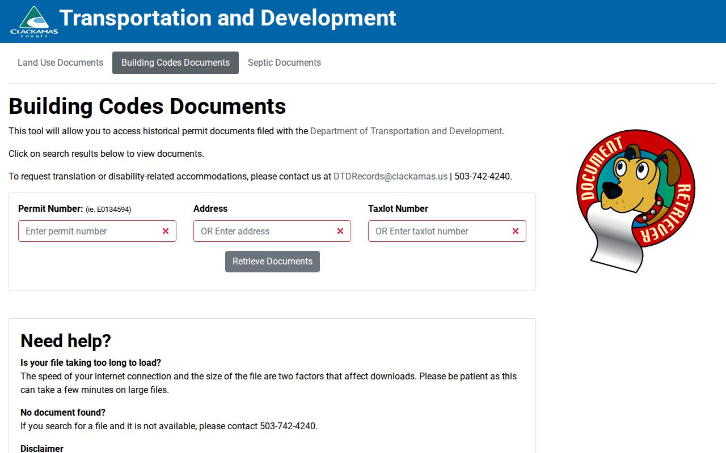Viewport: 726px width, 453px height.
Task: Click 'Is your file taking too long to load?'
Action: click(x=91, y=362)
